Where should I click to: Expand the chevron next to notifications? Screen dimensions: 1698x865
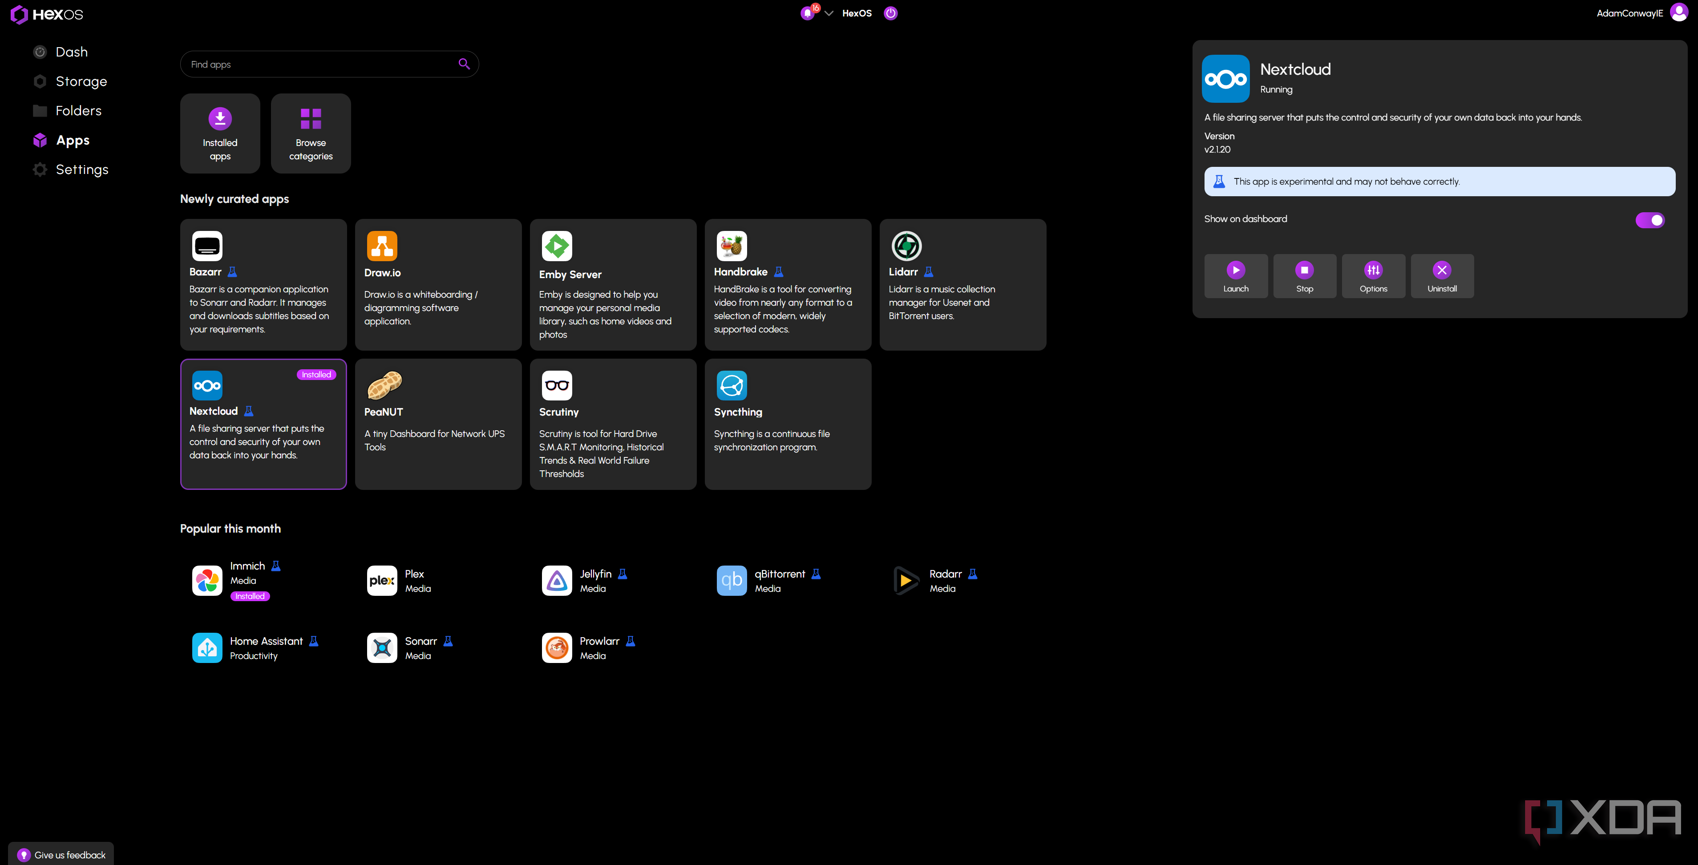pos(829,13)
